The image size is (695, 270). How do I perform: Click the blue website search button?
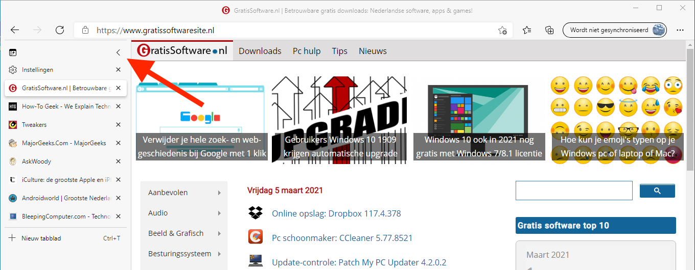(x=657, y=191)
